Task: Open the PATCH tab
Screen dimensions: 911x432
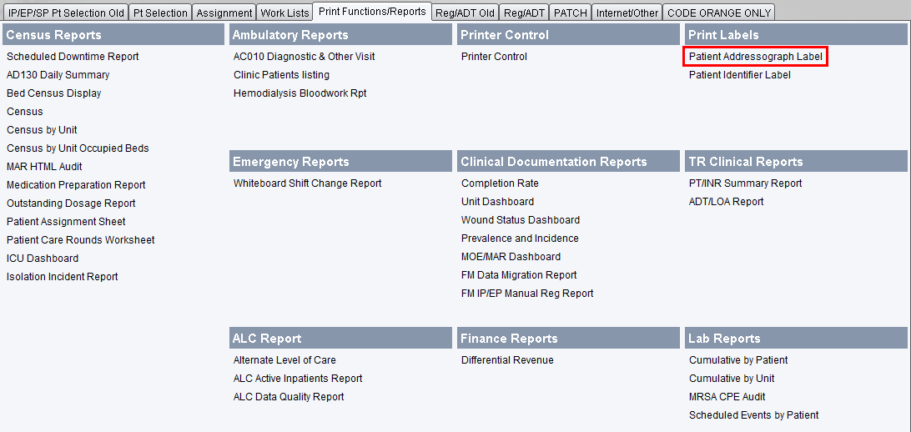Action: tap(570, 13)
